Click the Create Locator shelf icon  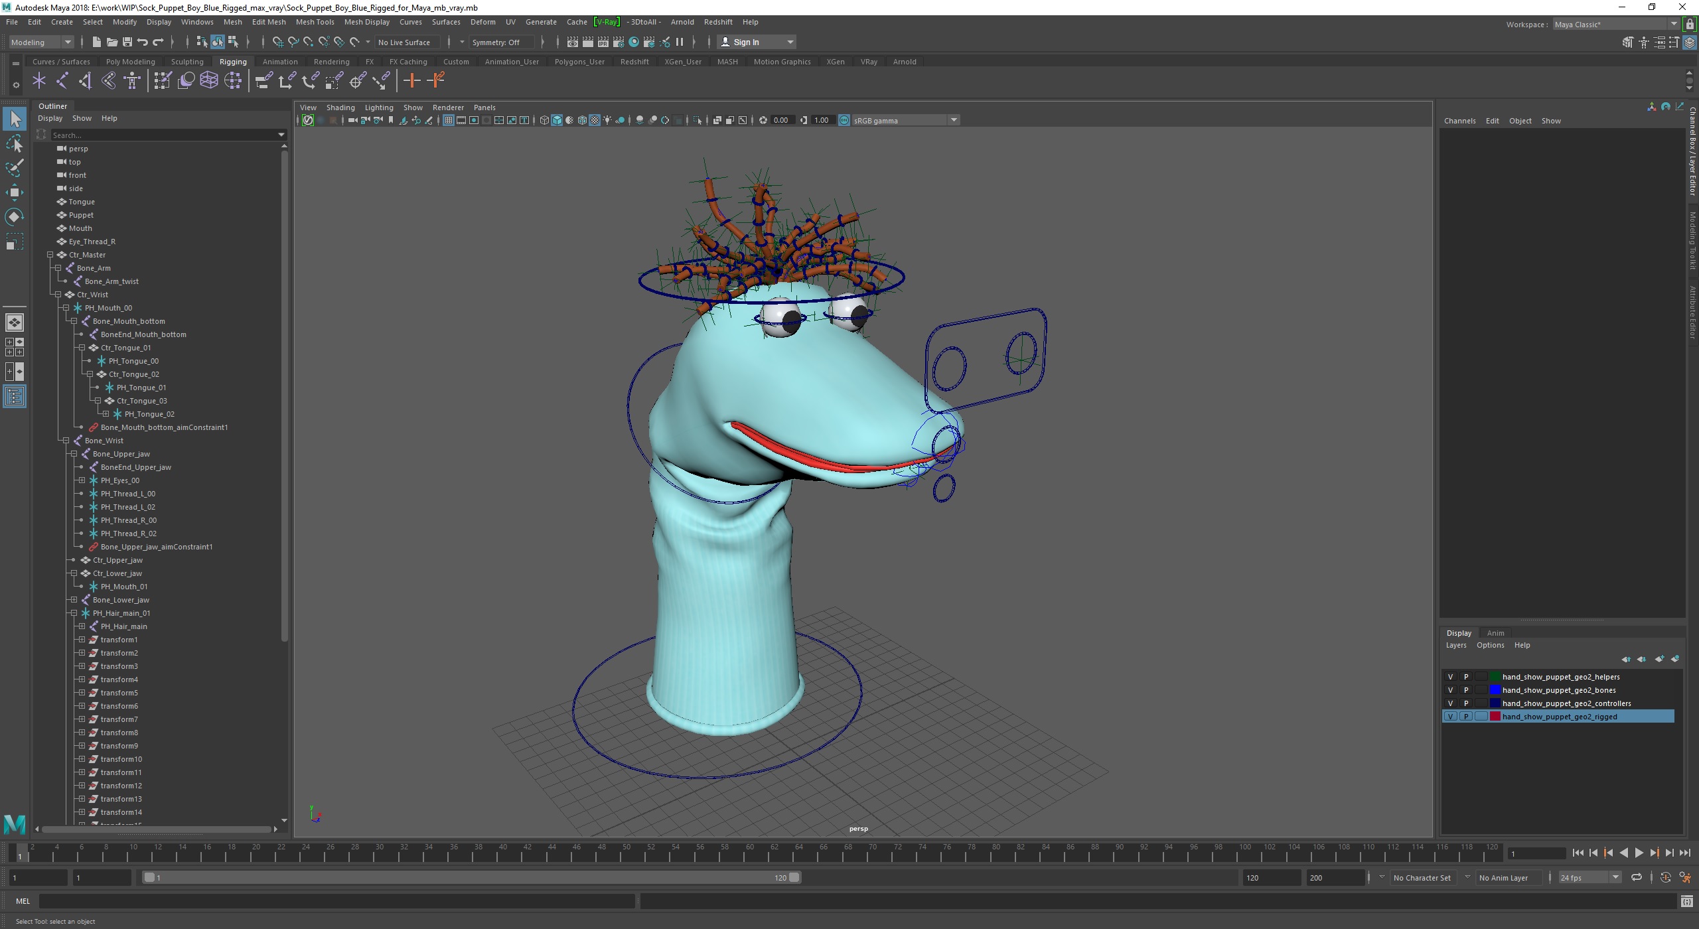pos(38,81)
